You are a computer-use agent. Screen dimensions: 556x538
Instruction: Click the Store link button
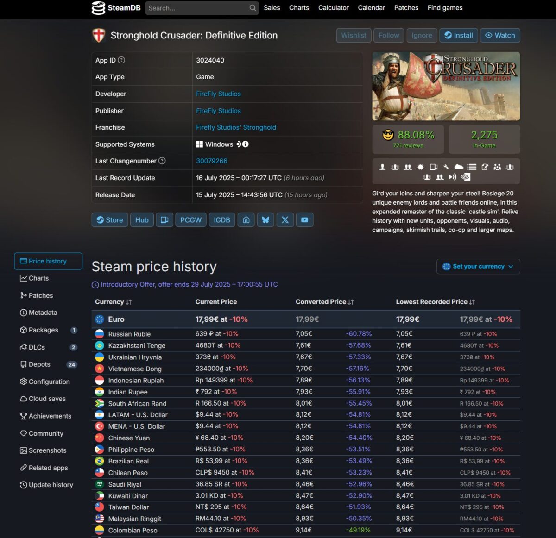click(110, 220)
